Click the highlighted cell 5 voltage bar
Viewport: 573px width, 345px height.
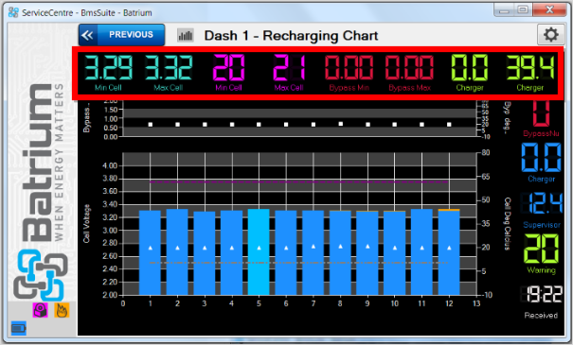coord(259,252)
